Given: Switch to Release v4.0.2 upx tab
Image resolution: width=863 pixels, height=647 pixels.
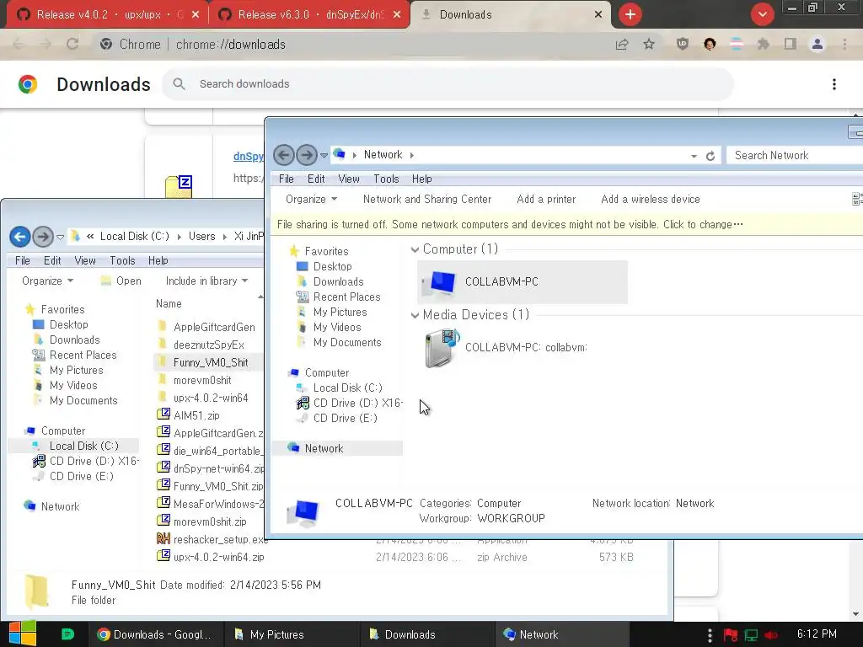Looking at the screenshot, I should pyautogui.click(x=107, y=15).
